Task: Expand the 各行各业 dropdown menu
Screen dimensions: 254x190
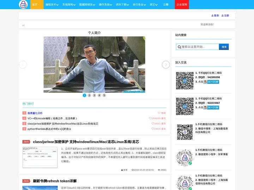Action: click(x=139, y=5)
